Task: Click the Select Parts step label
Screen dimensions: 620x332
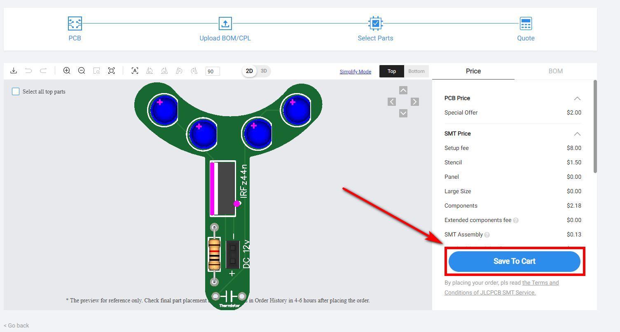Action: 375,38
